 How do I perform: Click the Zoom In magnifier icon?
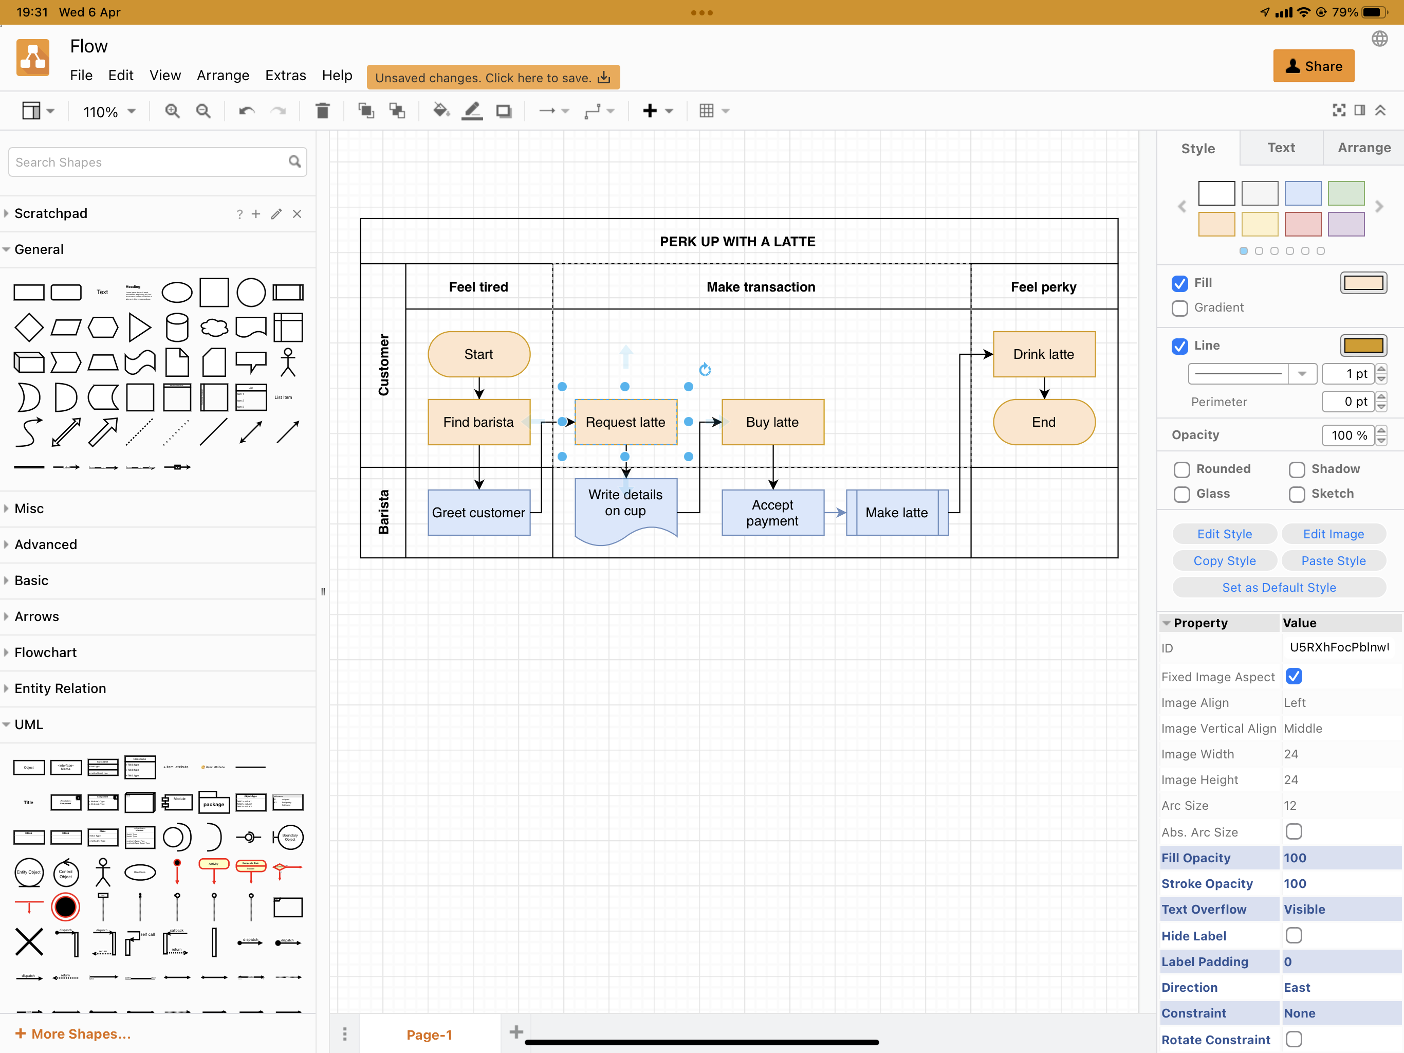click(x=172, y=111)
